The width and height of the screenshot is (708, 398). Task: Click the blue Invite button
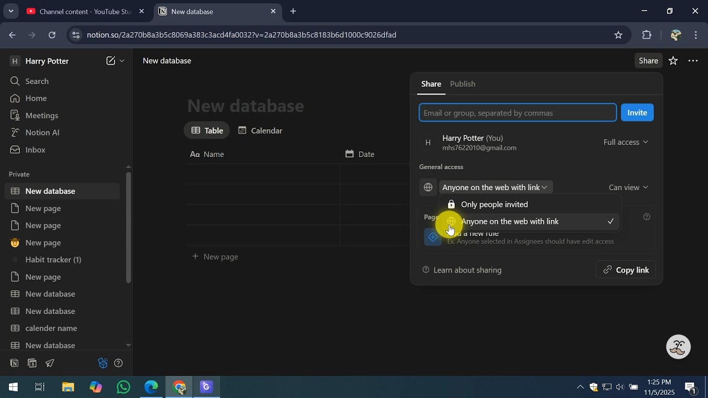pyautogui.click(x=637, y=113)
